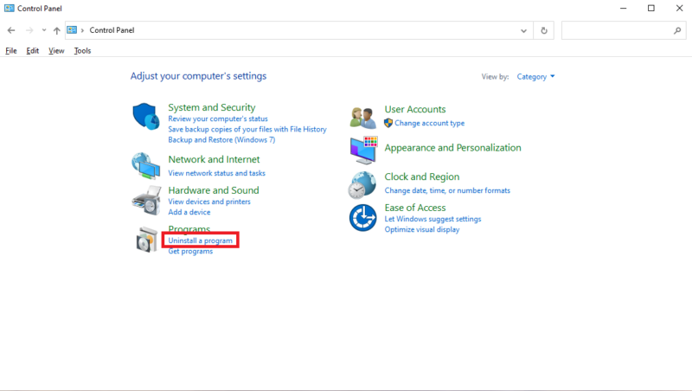Open the Ease of Access icon

362,218
